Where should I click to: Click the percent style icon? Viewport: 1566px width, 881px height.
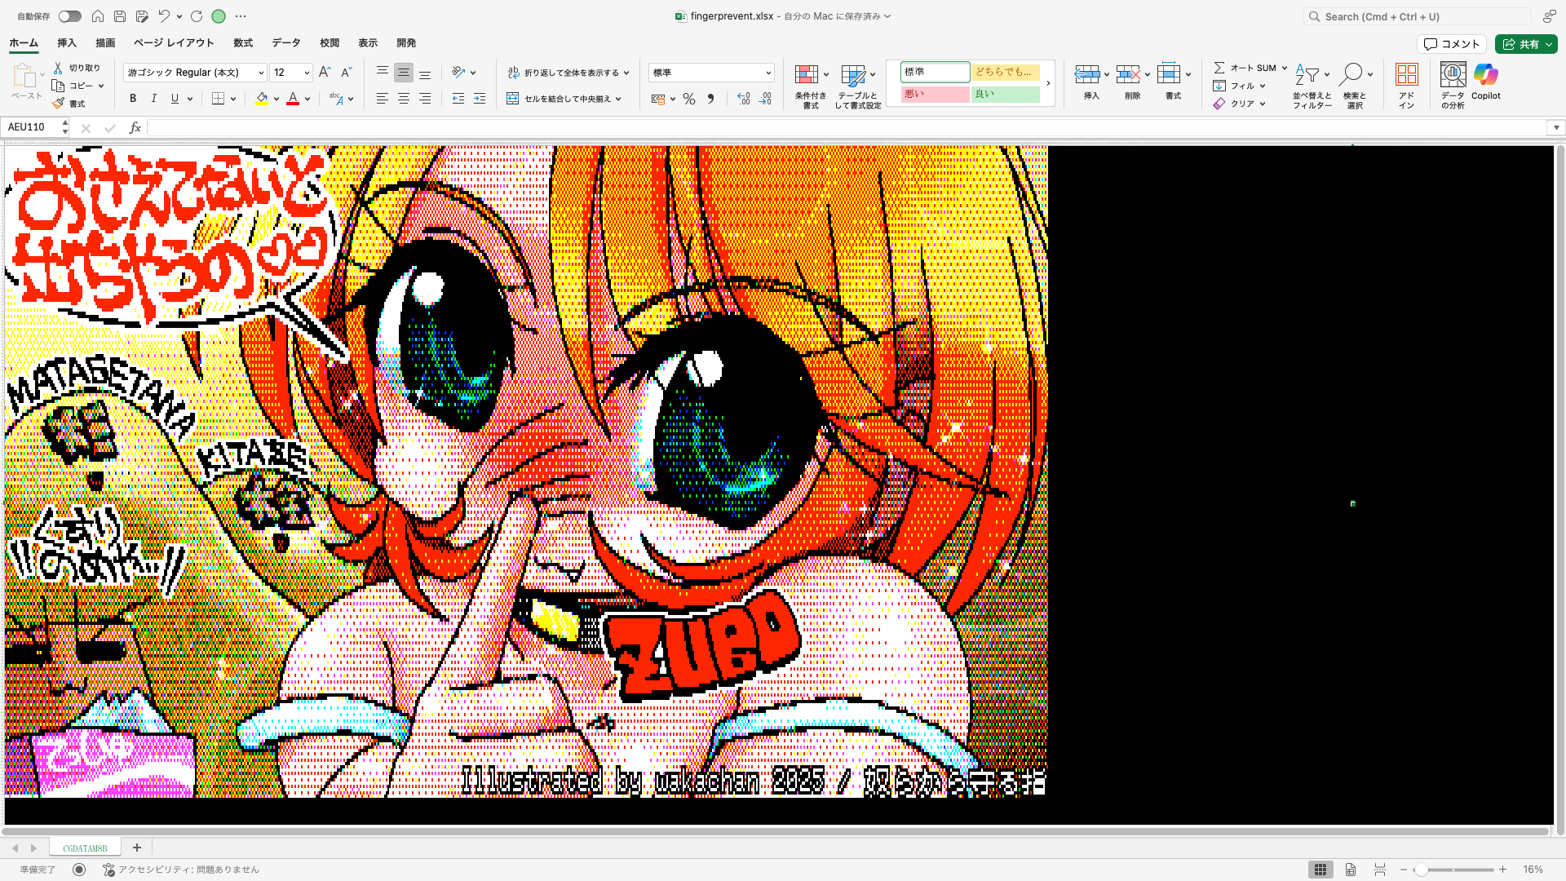(689, 99)
